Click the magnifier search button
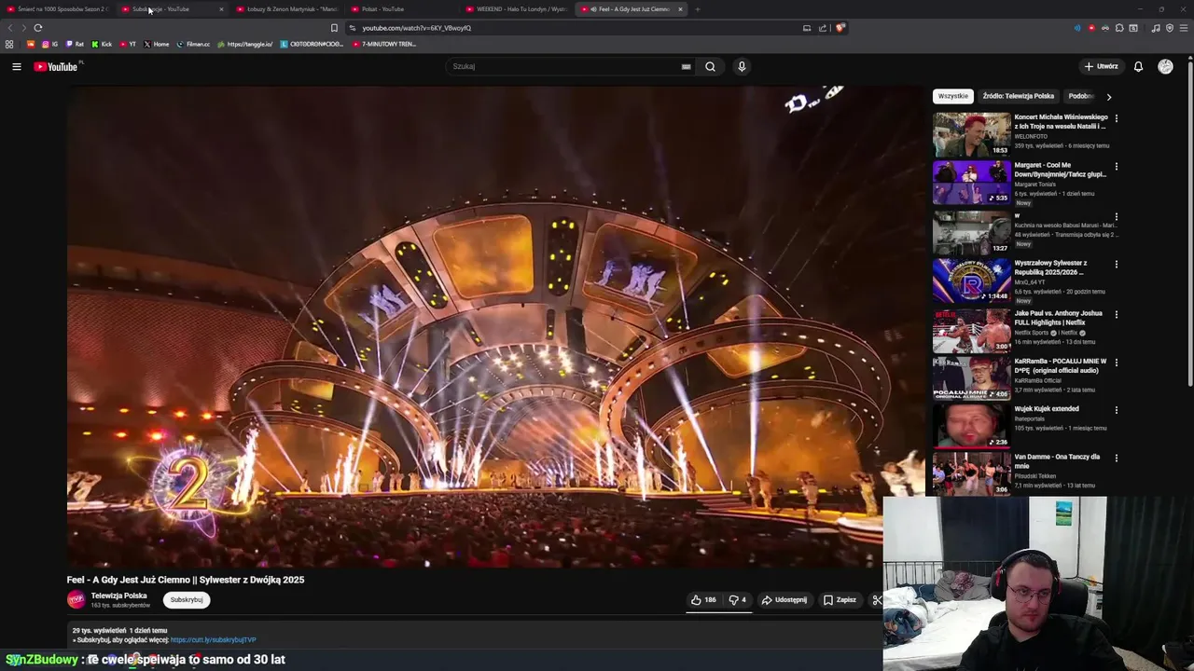Image resolution: width=1194 pixels, height=671 pixels. click(x=710, y=66)
